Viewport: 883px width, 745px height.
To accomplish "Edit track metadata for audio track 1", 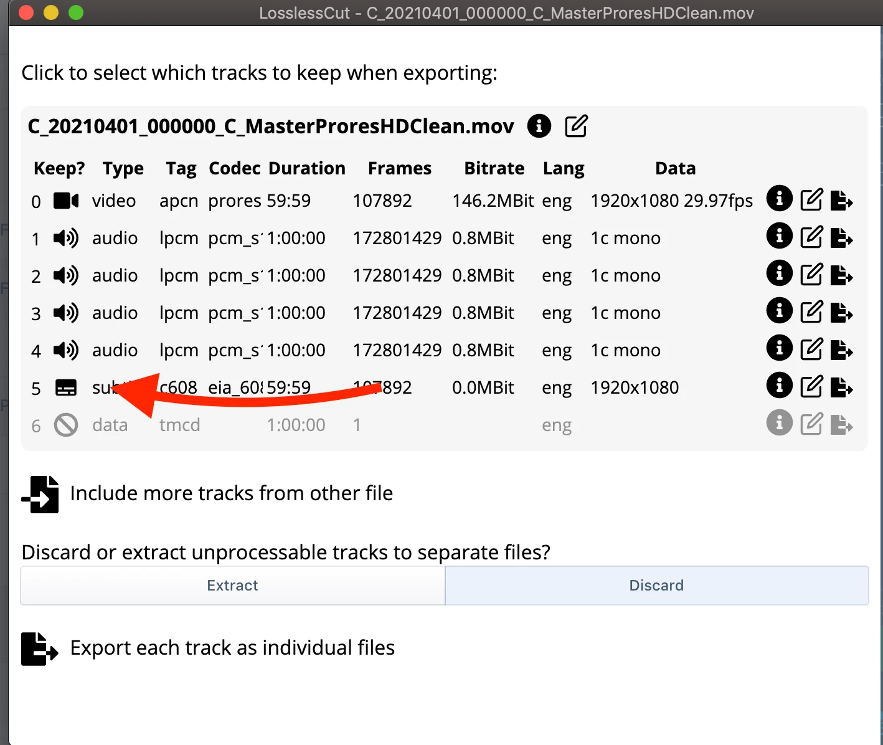I will [x=811, y=237].
